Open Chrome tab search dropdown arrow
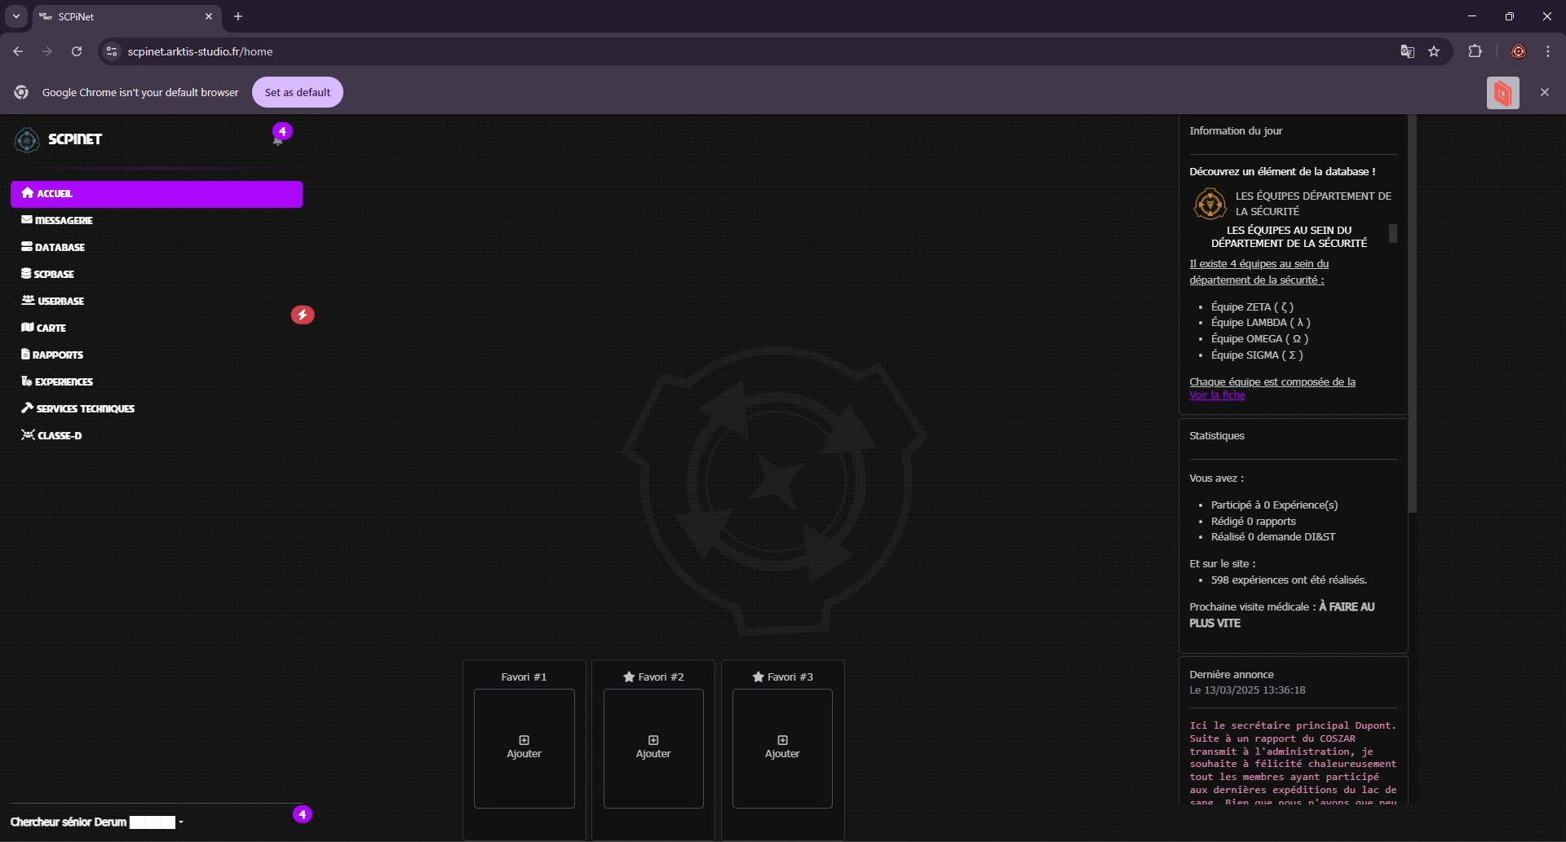The image size is (1566, 842). pyautogui.click(x=15, y=16)
